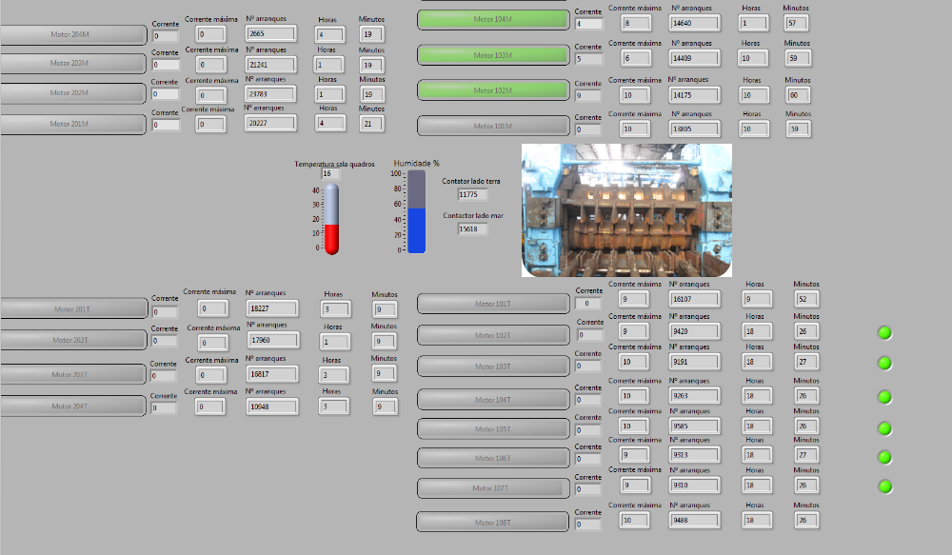Click the bottommost green LED indicator
The height and width of the screenshot is (555, 952).
click(884, 486)
